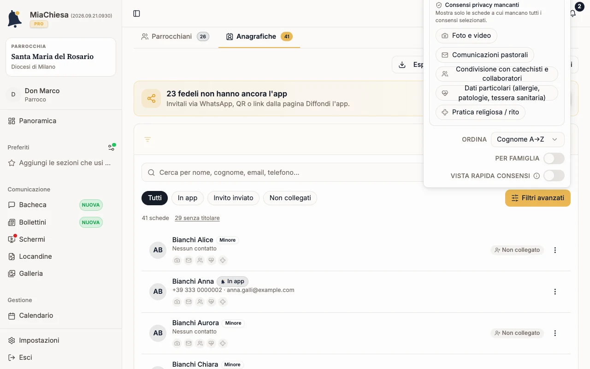This screenshot has height=369, width=590.
Task: Select the In app filter chip
Action: point(188,198)
